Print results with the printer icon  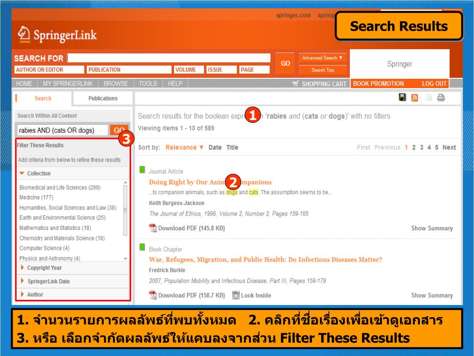(441, 97)
